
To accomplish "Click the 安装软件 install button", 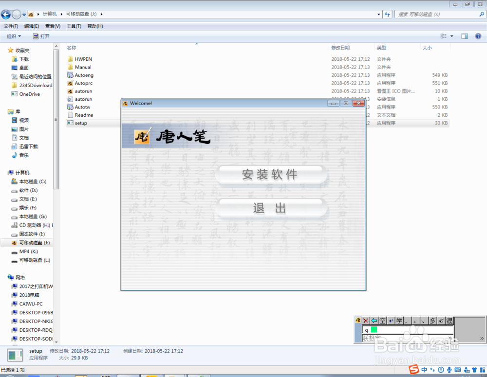I will 271,174.
